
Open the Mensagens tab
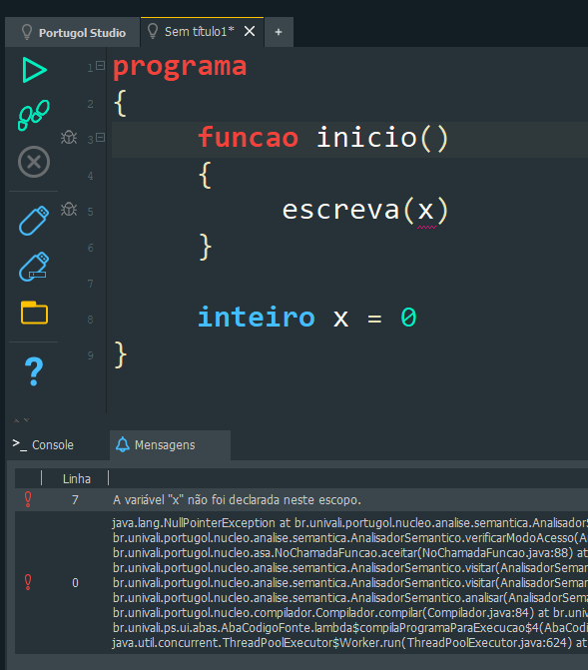tap(170, 444)
